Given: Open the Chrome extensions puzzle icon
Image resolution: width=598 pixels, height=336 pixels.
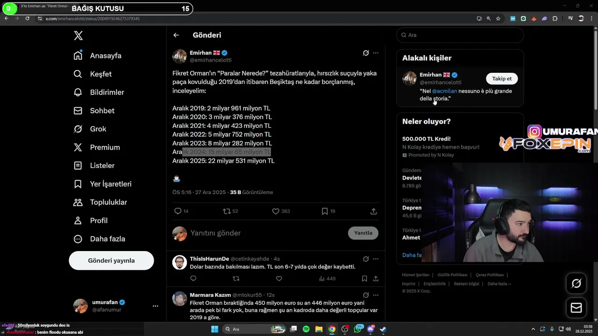Looking at the screenshot, I should tap(555, 19).
